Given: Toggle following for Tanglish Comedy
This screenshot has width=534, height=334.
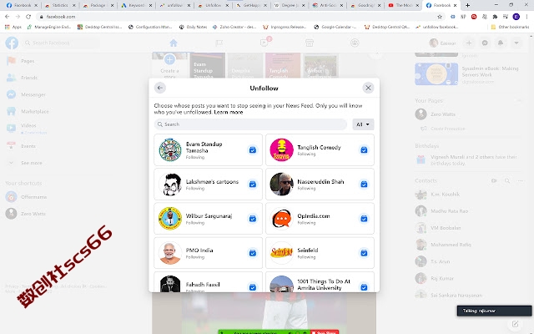Looking at the screenshot, I should [x=364, y=150].
